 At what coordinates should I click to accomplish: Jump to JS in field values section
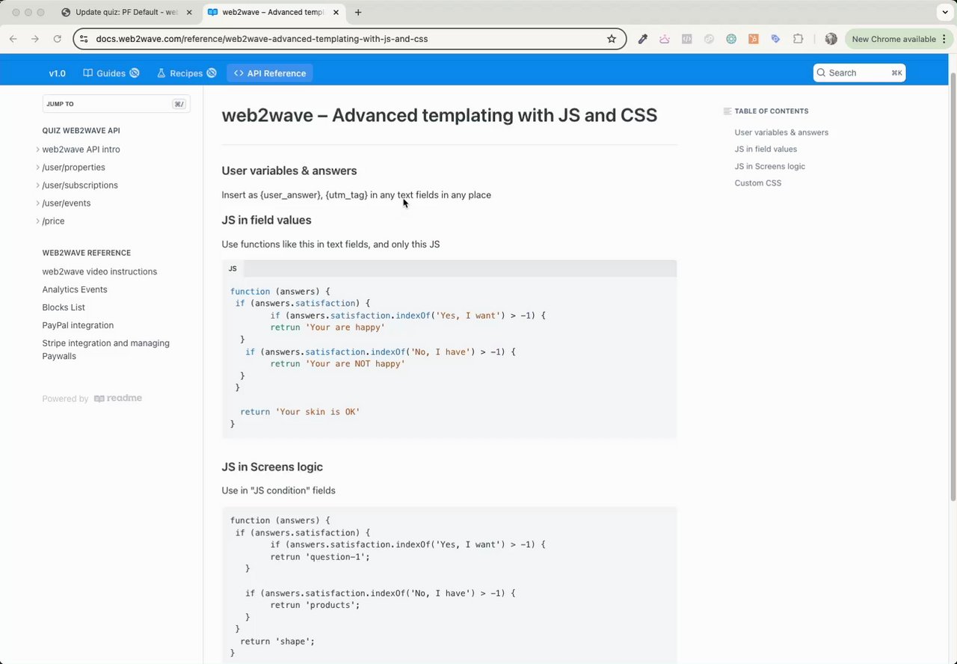point(766,149)
